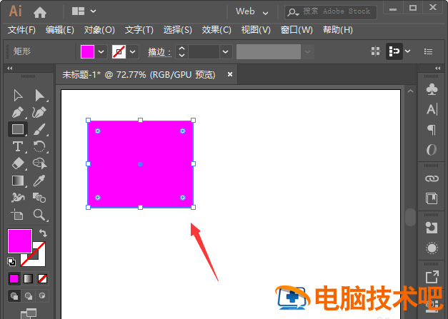Select the Eraser tool
448x319 pixels.
tap(18, 163)
